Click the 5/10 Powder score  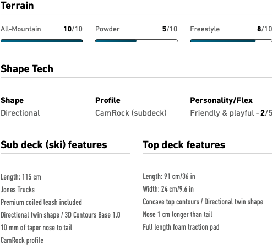(170, 29)
